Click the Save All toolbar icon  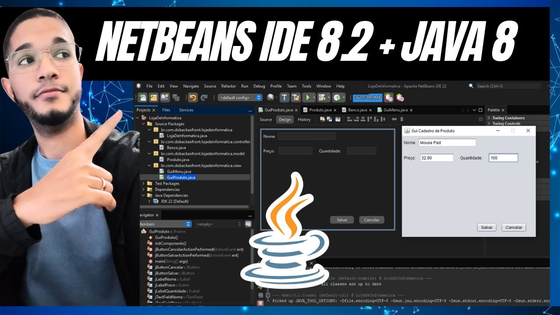176,98
